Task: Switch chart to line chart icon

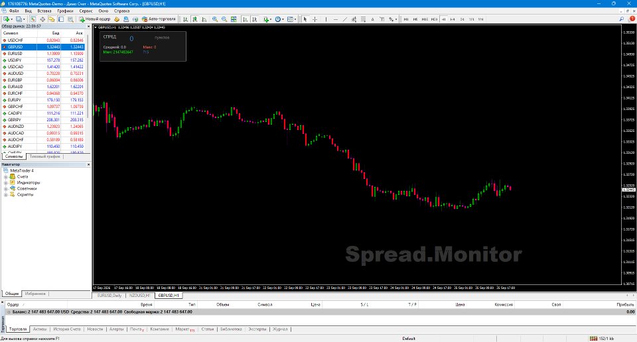Action: (x=204, y=19)
